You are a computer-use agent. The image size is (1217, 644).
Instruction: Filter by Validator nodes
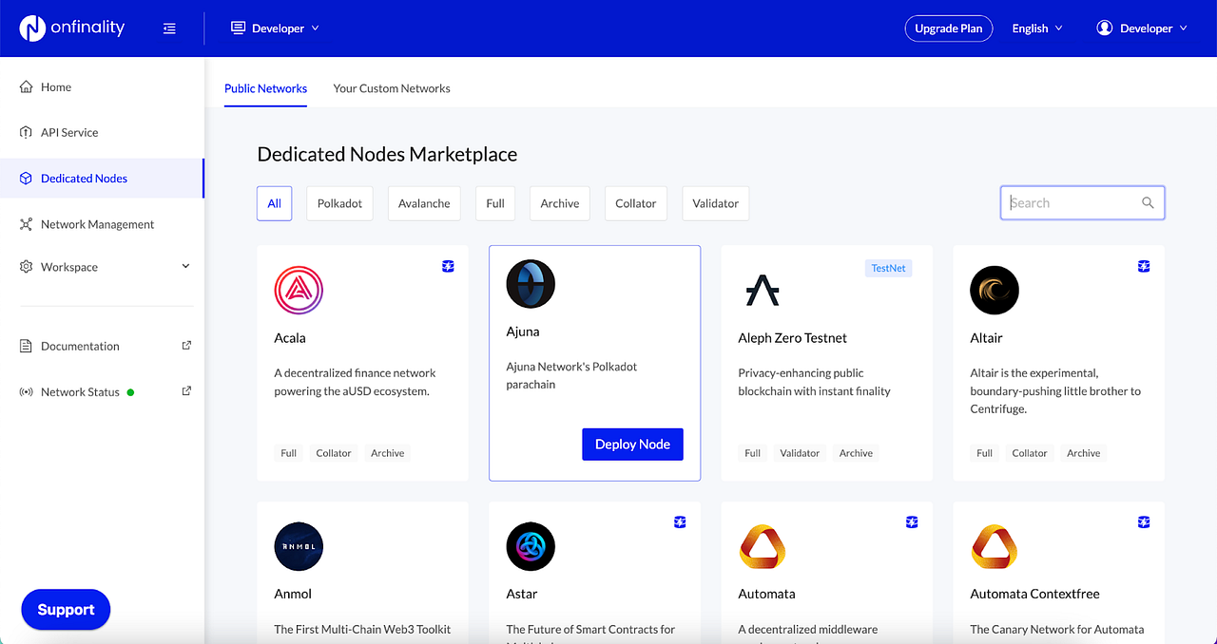716,203
